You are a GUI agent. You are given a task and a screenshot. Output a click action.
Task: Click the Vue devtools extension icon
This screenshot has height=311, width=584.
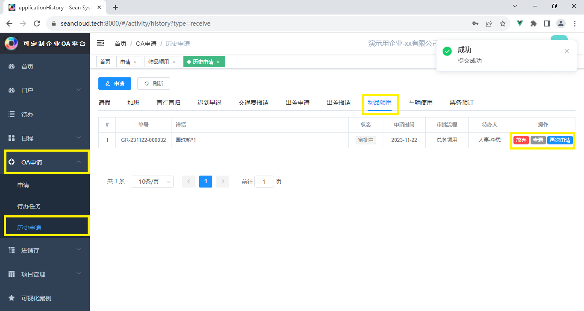pos(520,23)
